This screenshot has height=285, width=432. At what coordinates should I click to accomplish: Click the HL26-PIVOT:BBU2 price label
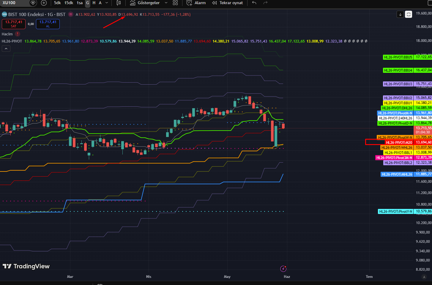coord(398,98)
